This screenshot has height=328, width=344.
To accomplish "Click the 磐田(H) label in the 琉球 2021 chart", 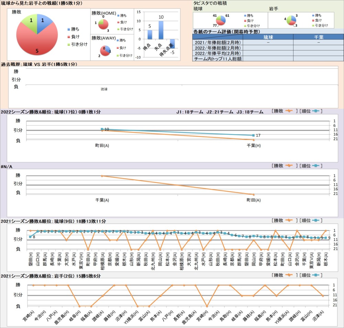I will point(31,259).
